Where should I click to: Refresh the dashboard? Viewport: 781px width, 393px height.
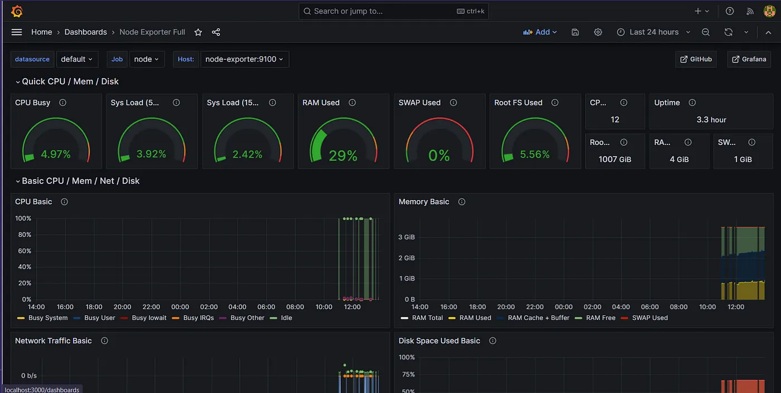click(729, 32)
